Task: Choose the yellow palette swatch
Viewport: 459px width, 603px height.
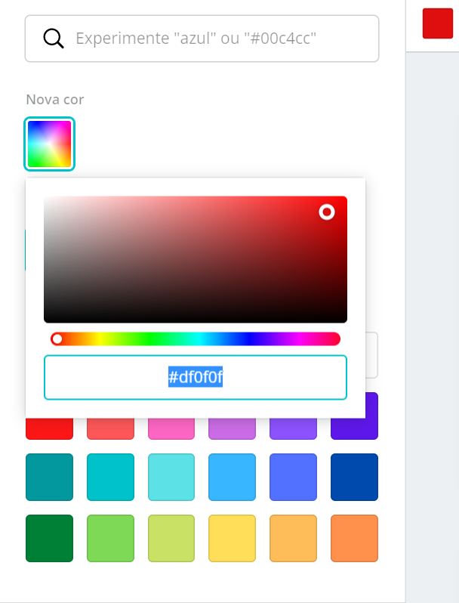Action: click(232, 538)
